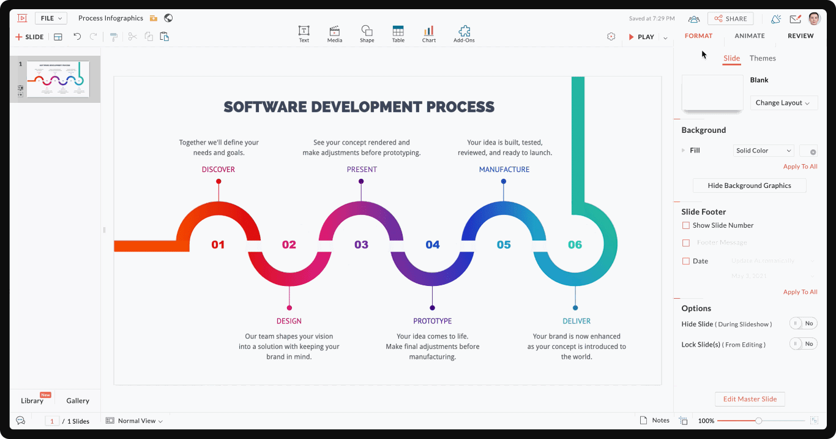Select the SOFTWARE DEVELOPMENT PROCESS heading
The height and width of the screenshot is (439, 836).
click(359, 107)
